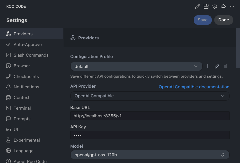The height and width of the screenshot is (163, 240).
Task: Click the gear settings icon in header
Action: tap(215, 6)
